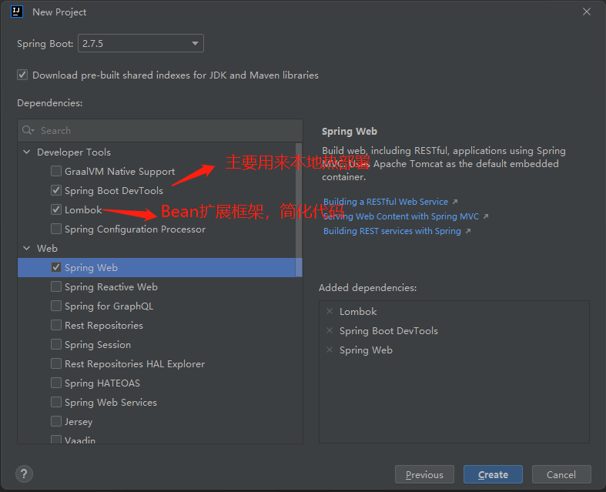The image size is (606, 492).
Task: Enable Rest Repositories checkbox
Action: coord(56,325)
